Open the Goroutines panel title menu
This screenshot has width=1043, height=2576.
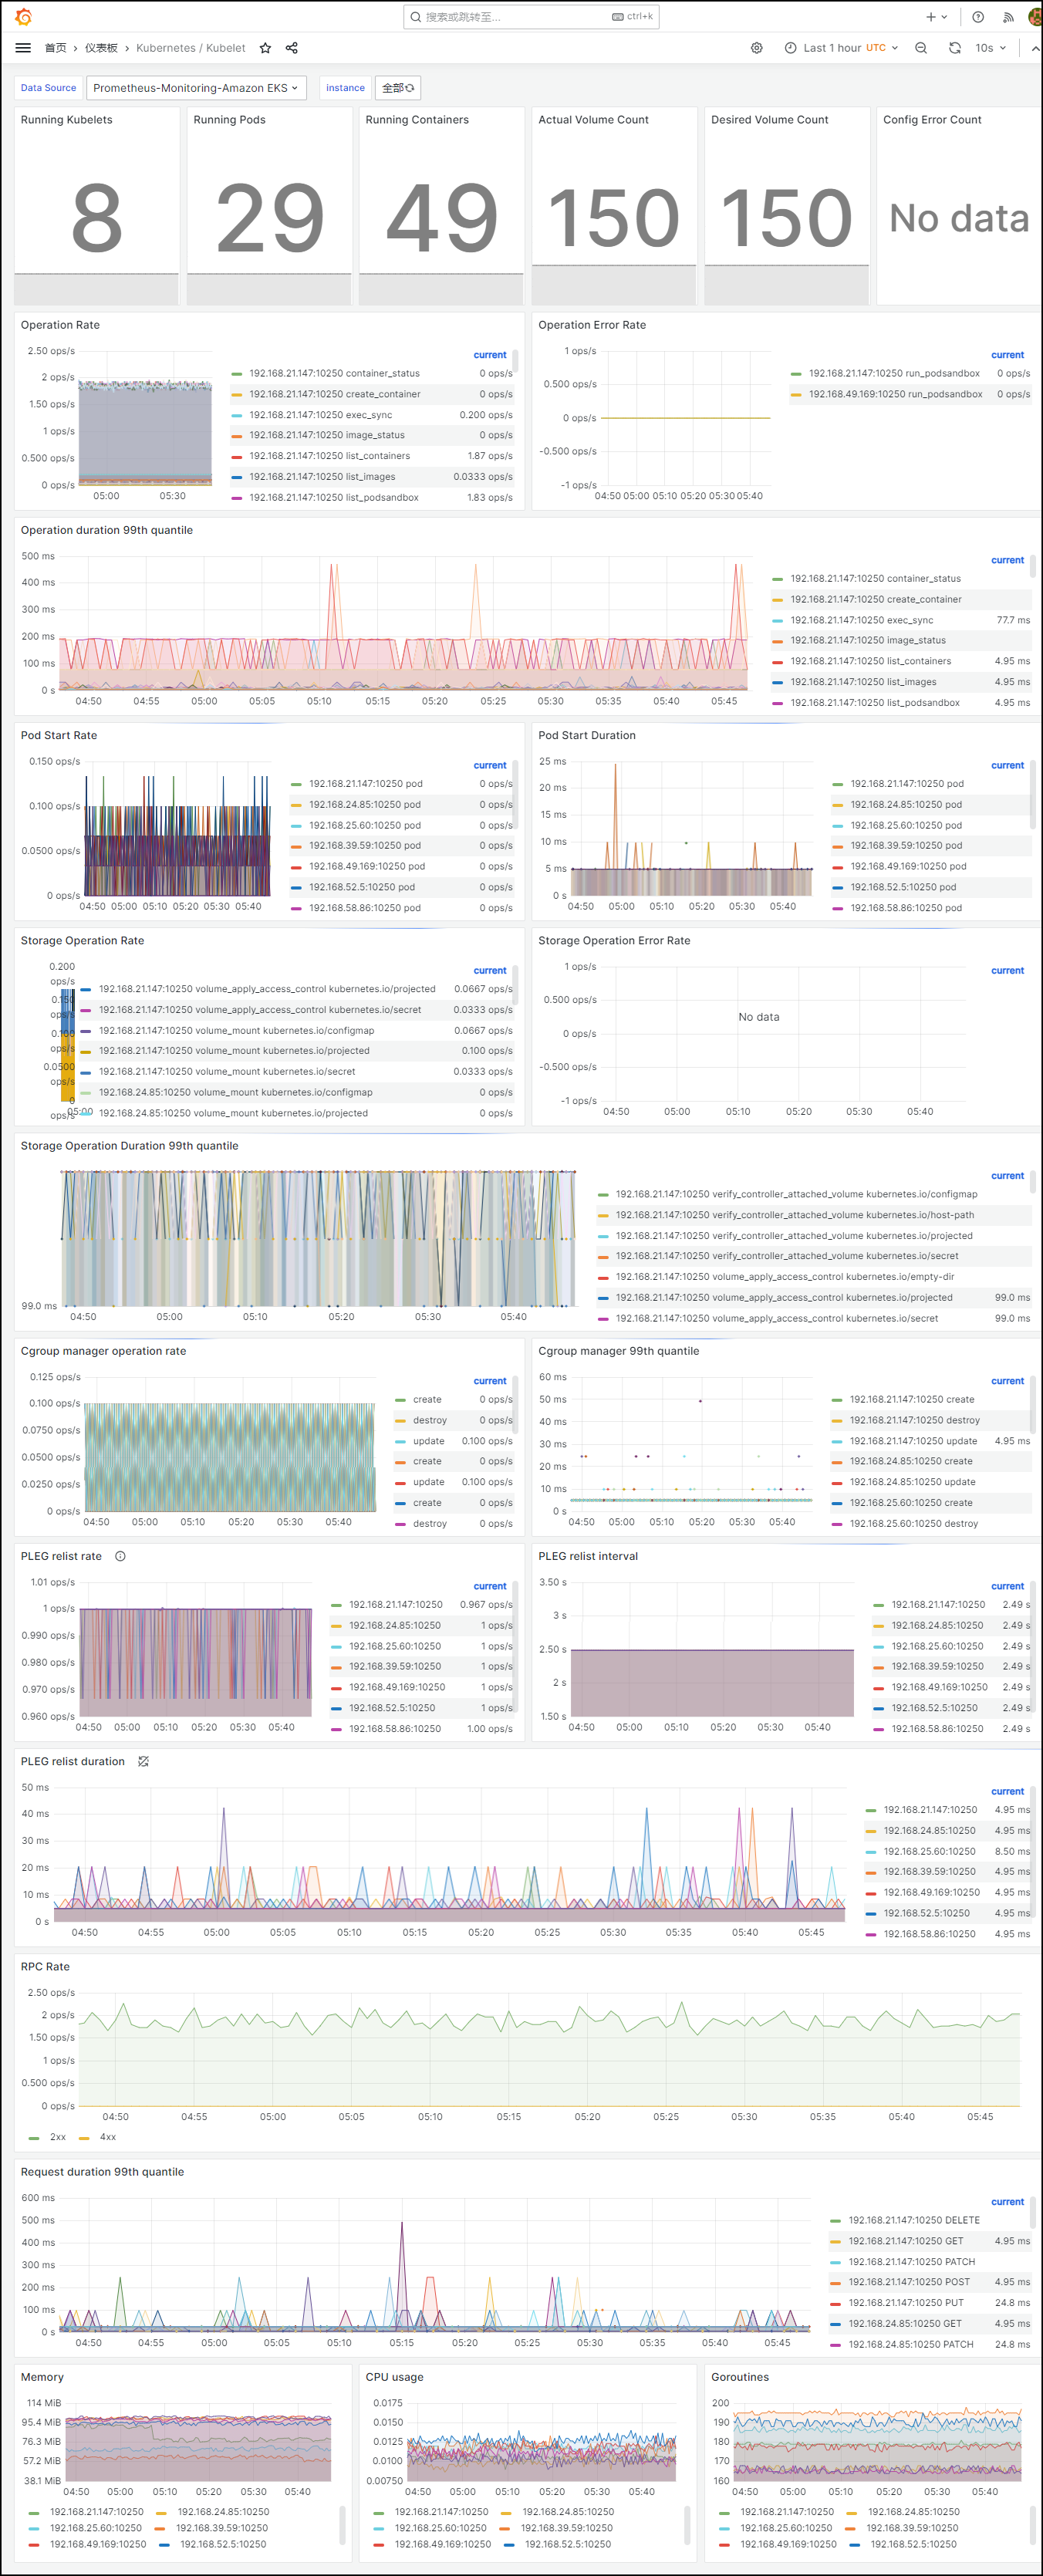click(x=739, y=2377)
